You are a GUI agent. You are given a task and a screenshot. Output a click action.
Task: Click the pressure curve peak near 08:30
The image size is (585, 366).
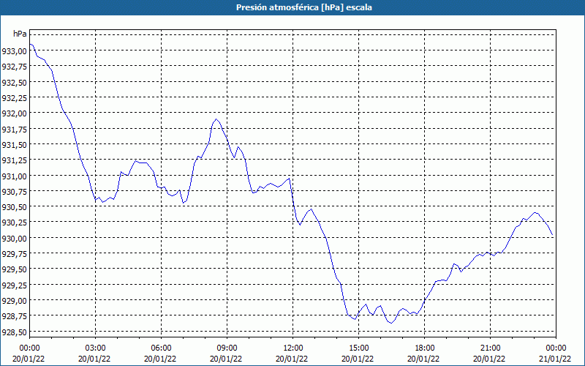216,119
